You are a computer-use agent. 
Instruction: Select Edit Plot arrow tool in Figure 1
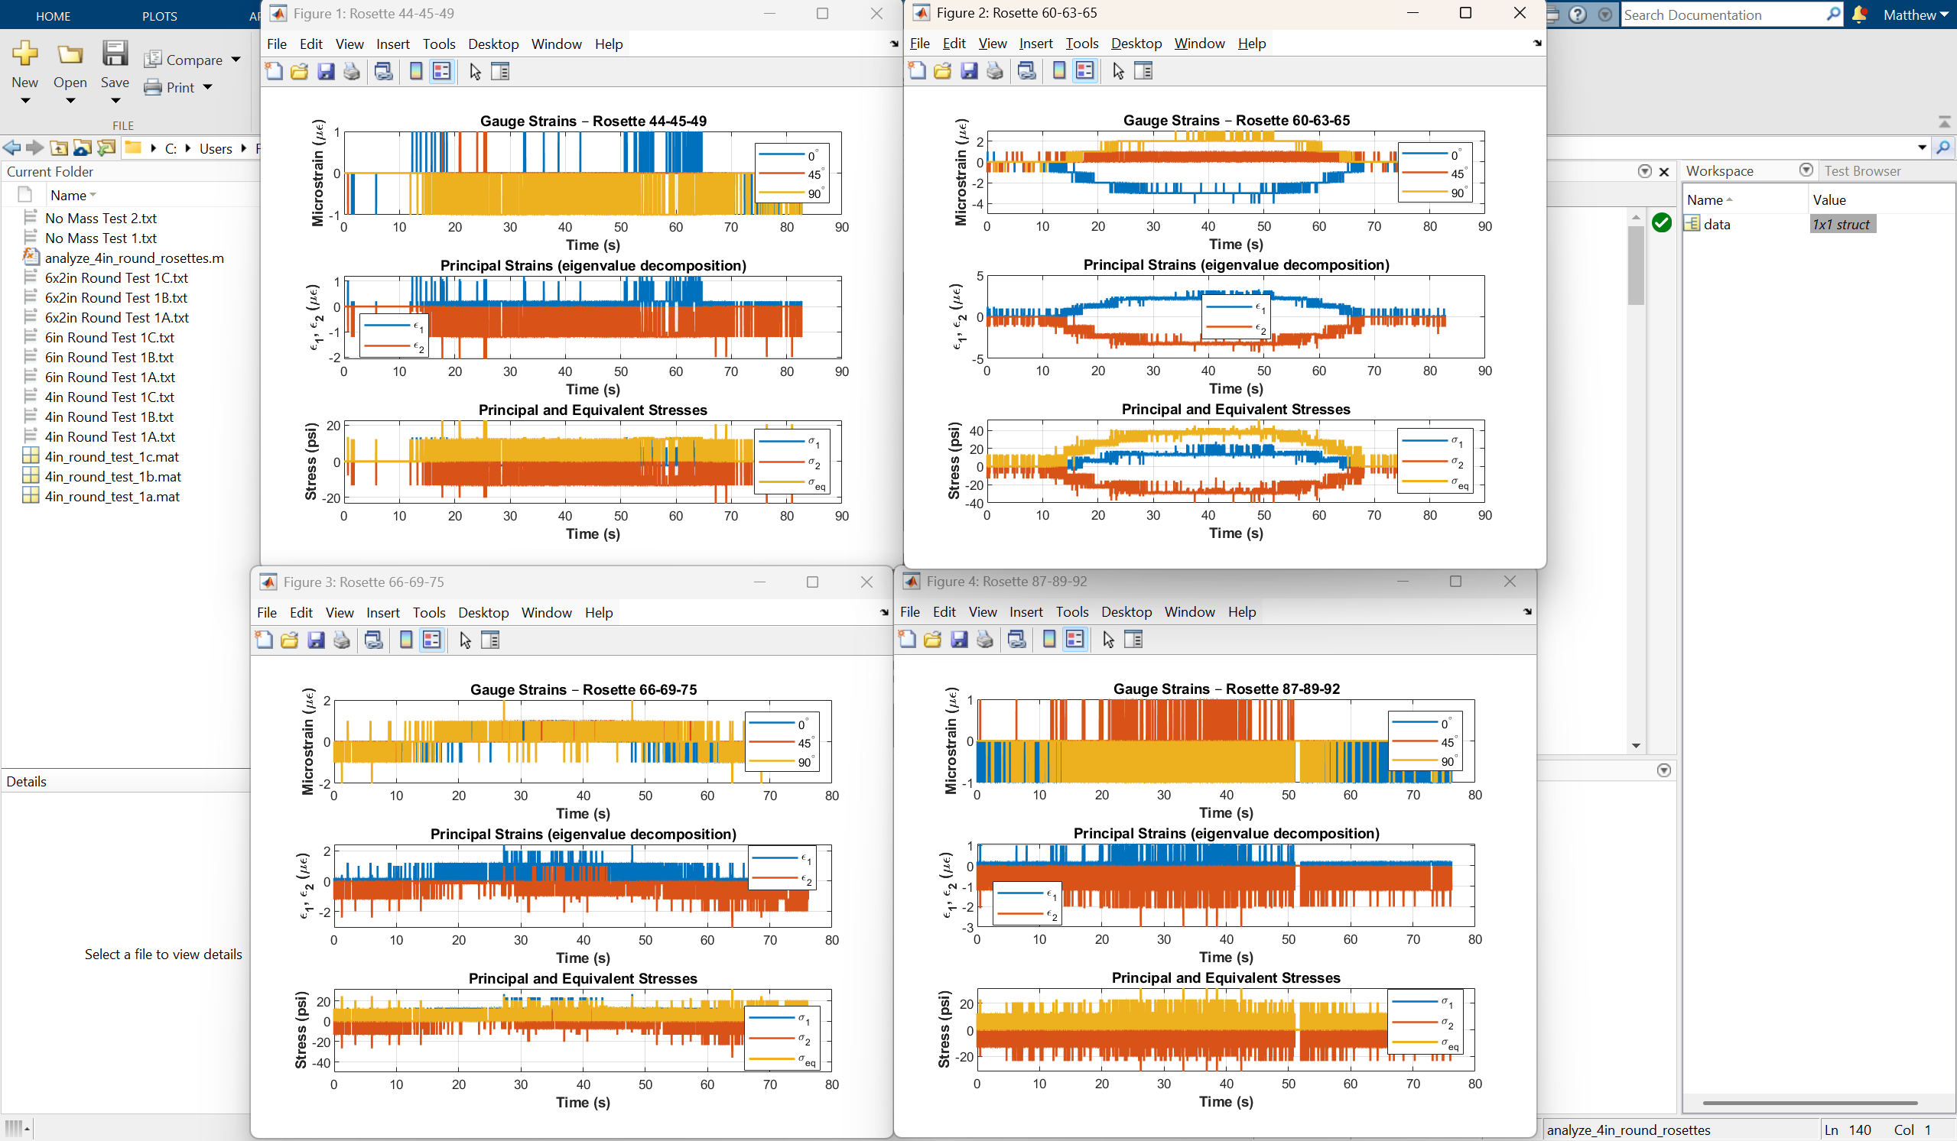click(x=475, y=72)
